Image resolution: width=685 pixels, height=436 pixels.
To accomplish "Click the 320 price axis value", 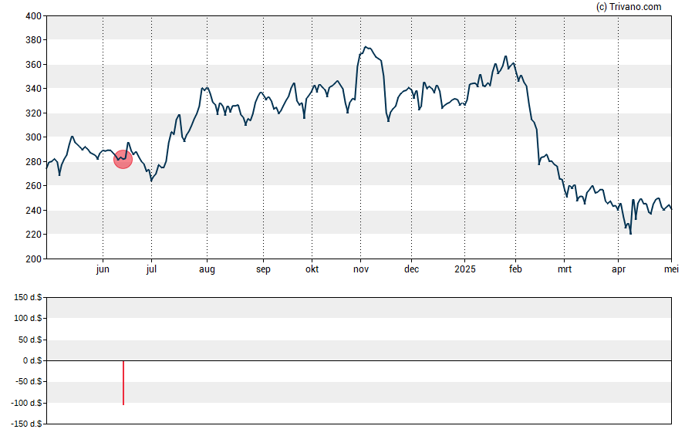I will pyautogui.click(x=34, y=113).
